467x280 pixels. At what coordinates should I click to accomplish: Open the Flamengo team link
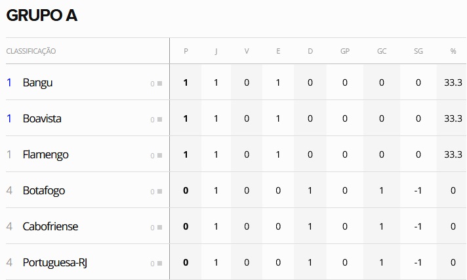(x=45, y=154)
